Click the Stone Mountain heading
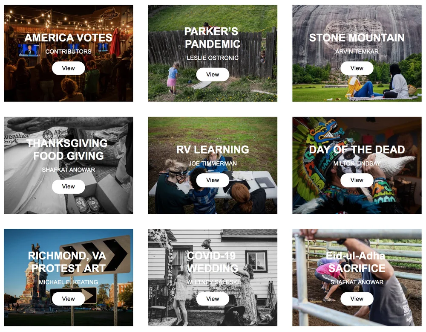 click(357, 38)
